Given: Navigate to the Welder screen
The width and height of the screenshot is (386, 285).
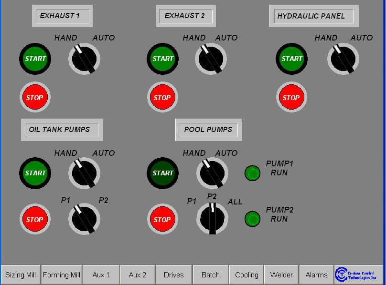Looking at the screenshot, I should [x=281, y=275].
